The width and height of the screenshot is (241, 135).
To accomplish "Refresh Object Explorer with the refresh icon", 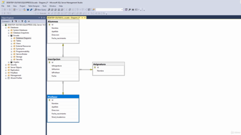I will click(26, 21).
